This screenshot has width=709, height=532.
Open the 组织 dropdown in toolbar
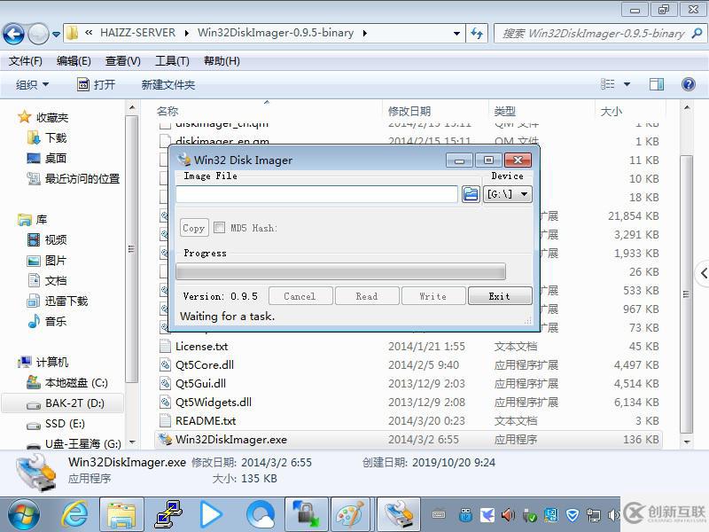click(32, 84)
